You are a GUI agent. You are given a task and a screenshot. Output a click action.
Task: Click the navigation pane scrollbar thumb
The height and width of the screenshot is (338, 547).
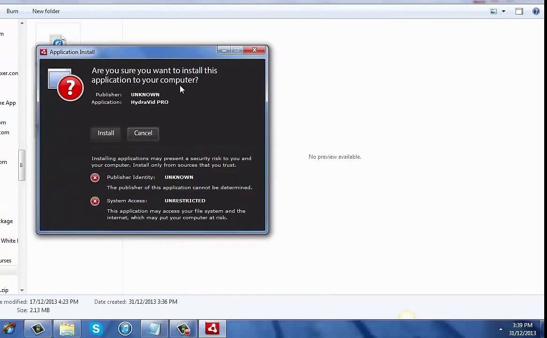(x=22, y=165)
